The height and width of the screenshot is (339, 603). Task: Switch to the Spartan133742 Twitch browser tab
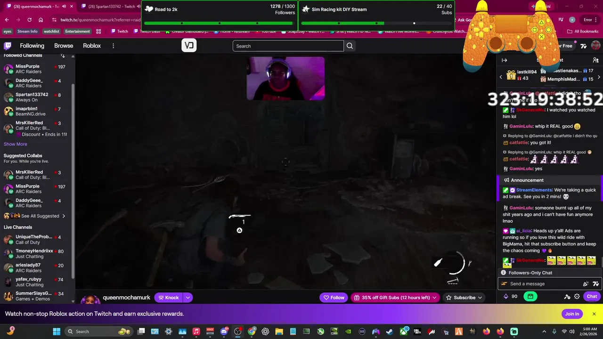[111, 6]
